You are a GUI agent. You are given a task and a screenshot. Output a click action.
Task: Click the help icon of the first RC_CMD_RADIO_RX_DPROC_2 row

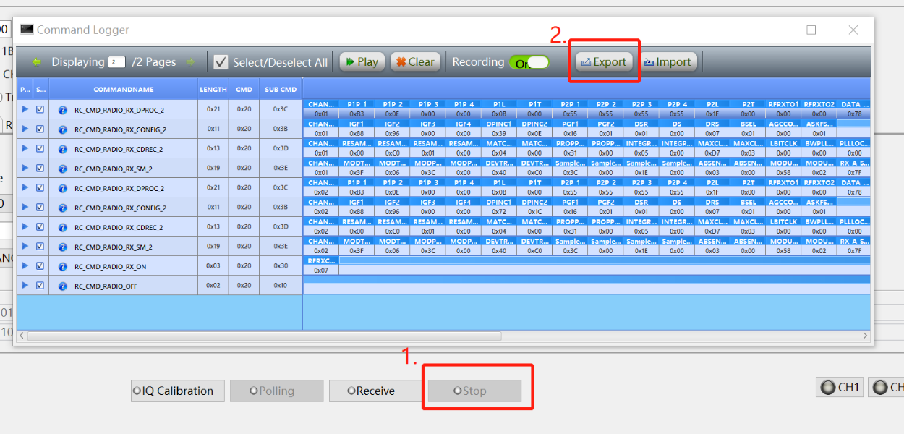coord(63,110)
